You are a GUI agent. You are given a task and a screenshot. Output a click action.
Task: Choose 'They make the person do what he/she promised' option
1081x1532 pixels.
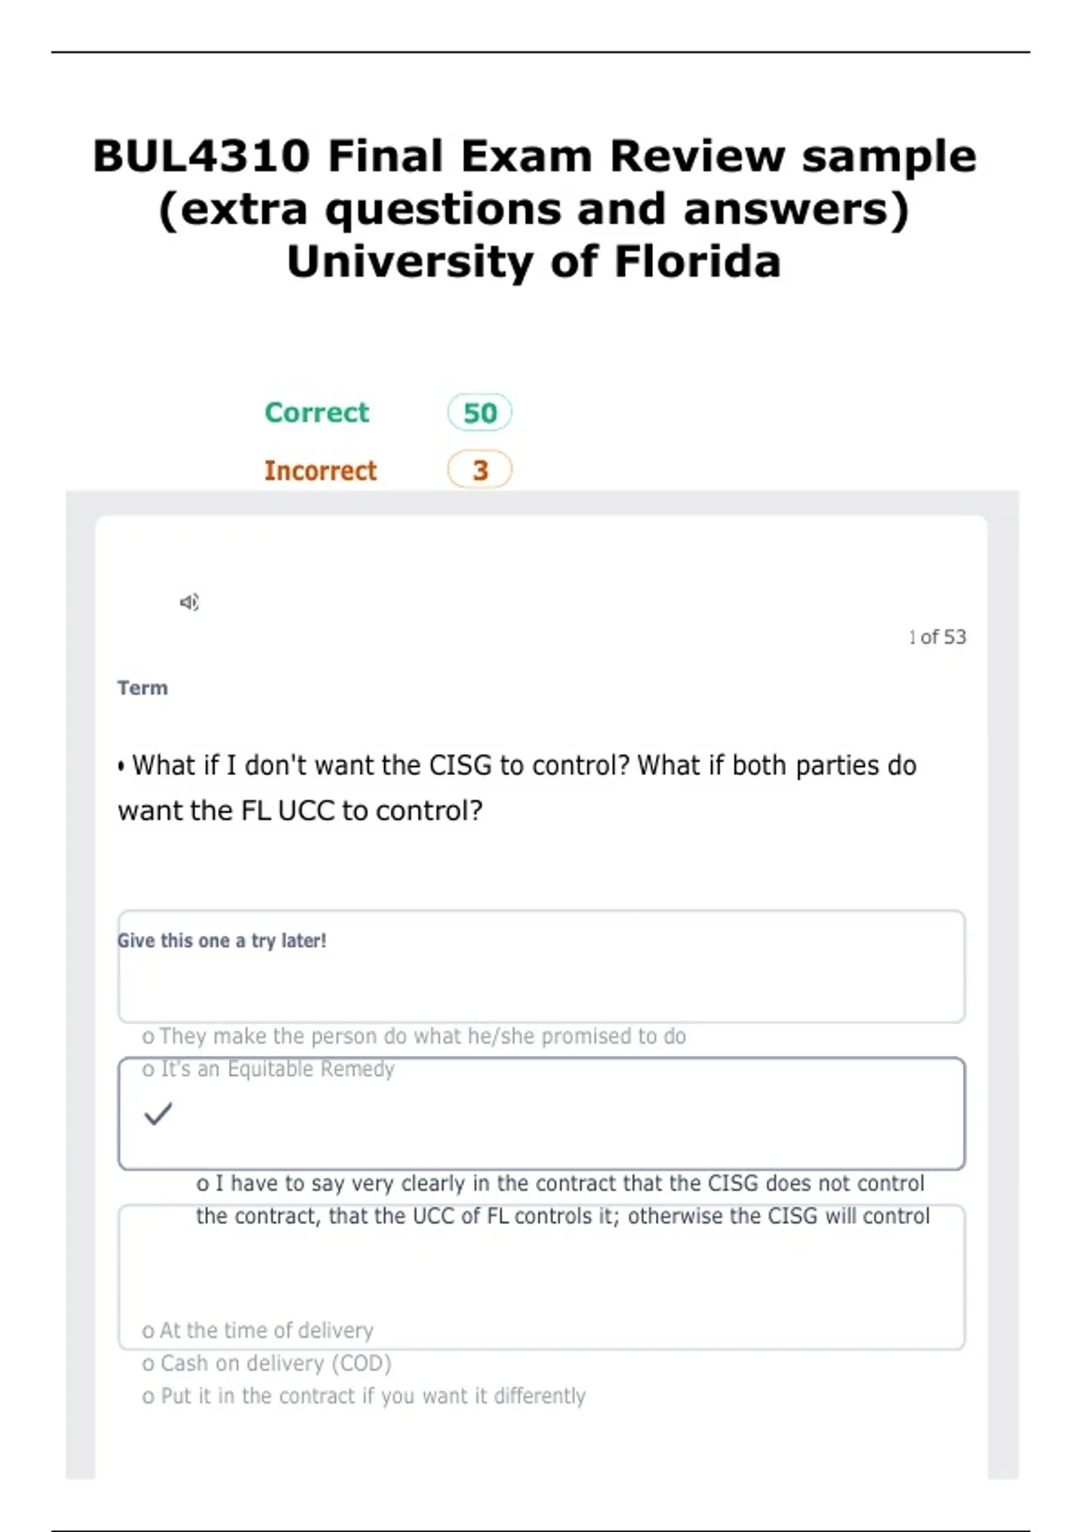[x=414, y=1036]
